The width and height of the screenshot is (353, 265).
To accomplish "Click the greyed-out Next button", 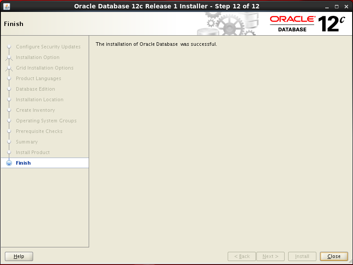I will coord(270,256).
